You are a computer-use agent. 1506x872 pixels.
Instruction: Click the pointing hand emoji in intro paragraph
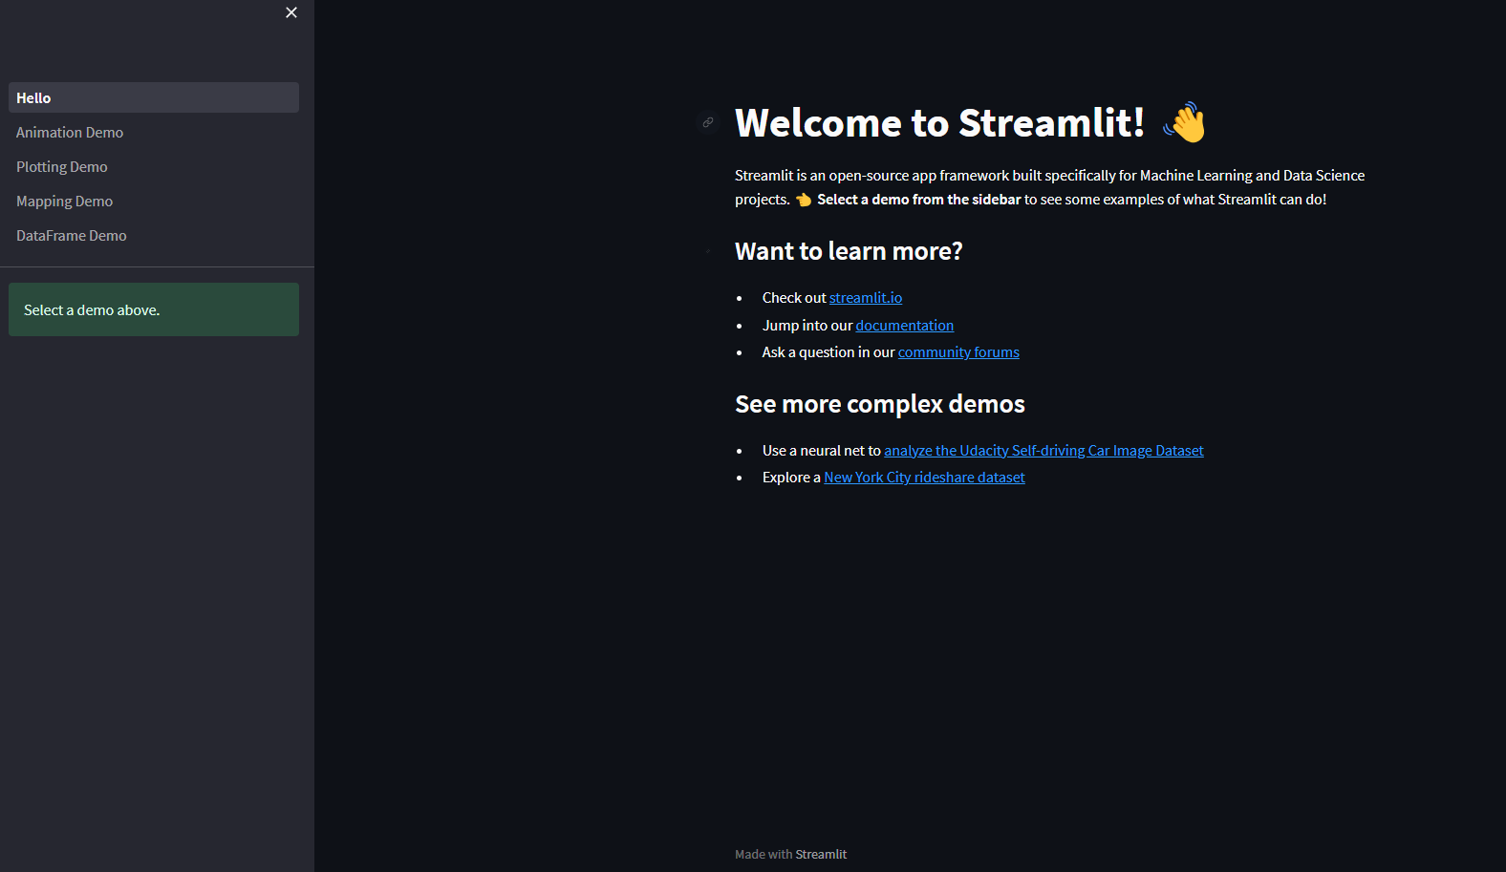[804, 200]
